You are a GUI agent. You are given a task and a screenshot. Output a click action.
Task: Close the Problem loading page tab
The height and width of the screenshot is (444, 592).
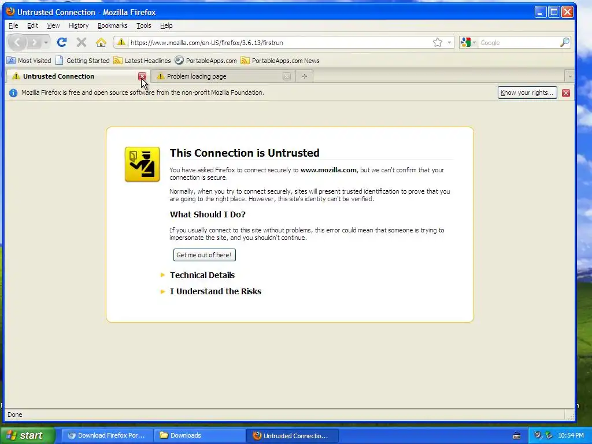tap(287, 76)
